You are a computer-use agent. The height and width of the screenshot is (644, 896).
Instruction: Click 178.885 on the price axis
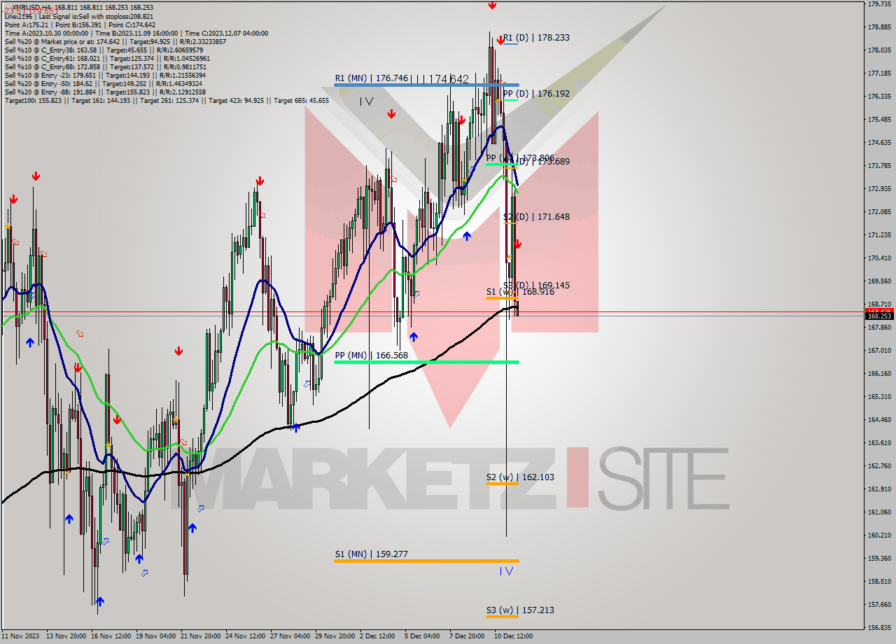pos(879,27)
